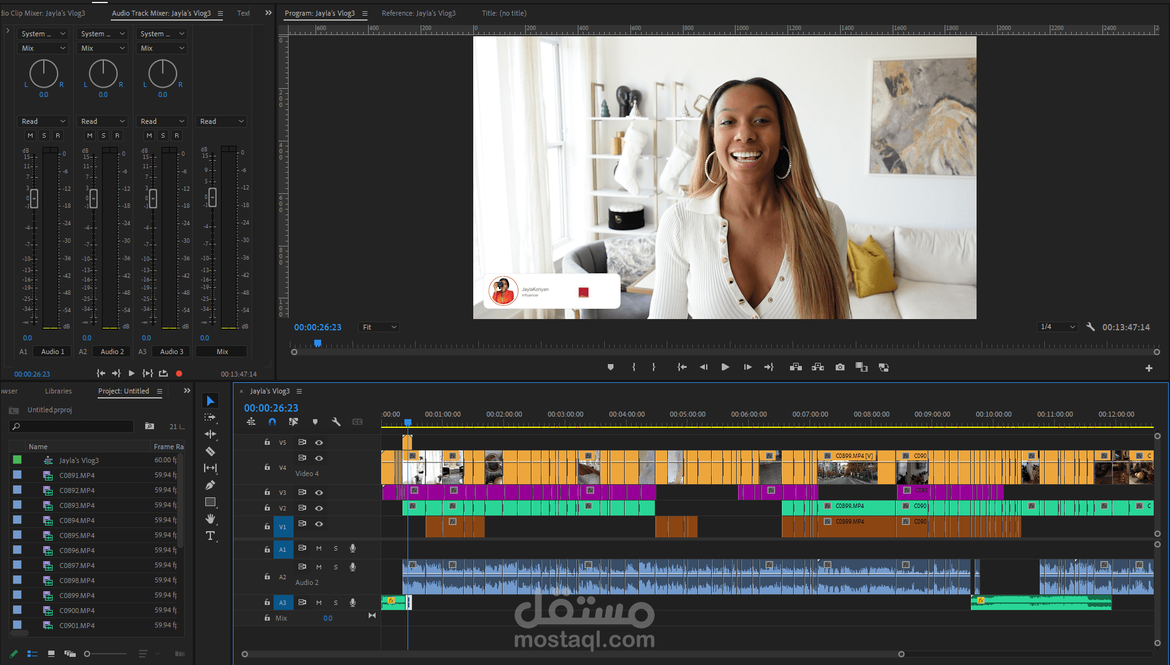
Task: Click the Export Frame camera icon
Action: [x=840, y=367]
